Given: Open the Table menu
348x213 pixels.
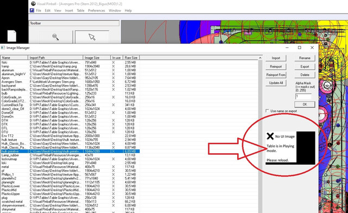Looking at the screenshot, I should pyautogui.click(x=80, y=10).
